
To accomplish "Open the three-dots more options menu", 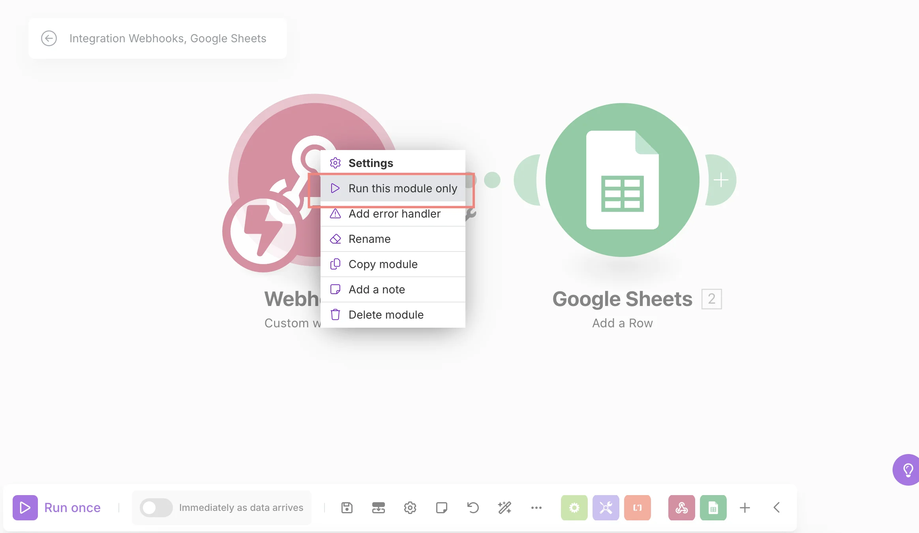I will pyautogui.click(x=536, y=507).
